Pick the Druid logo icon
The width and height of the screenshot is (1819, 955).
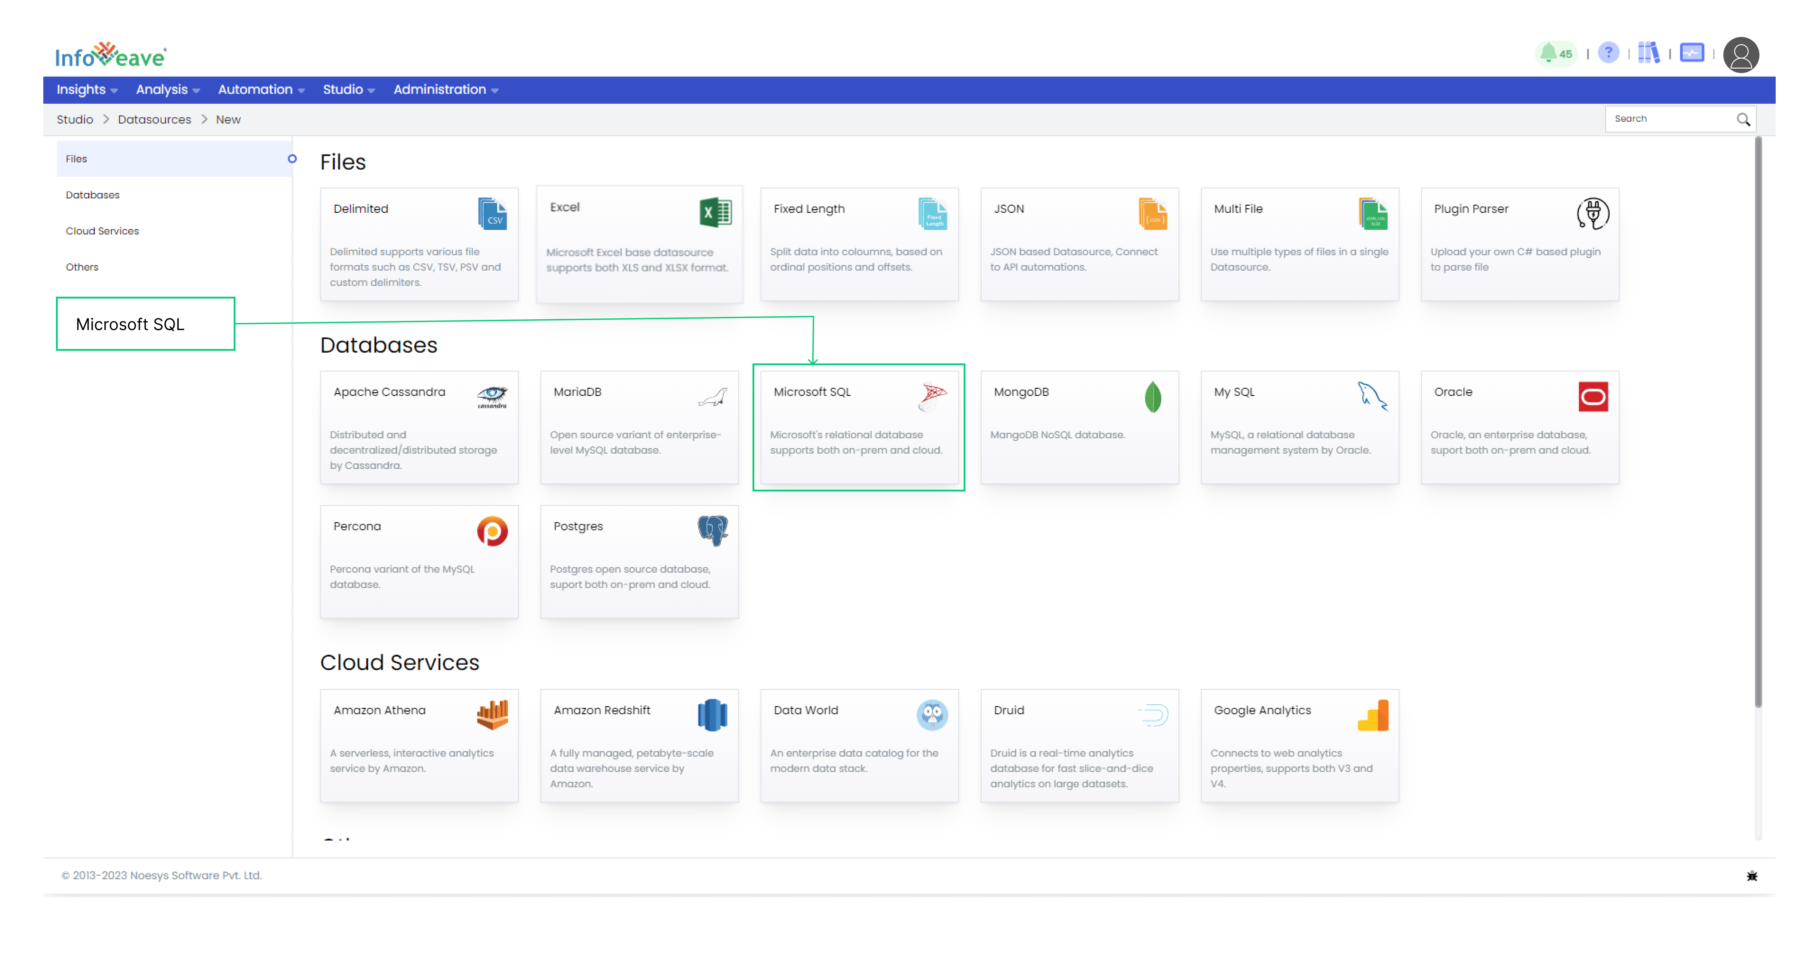point(1153,715)
